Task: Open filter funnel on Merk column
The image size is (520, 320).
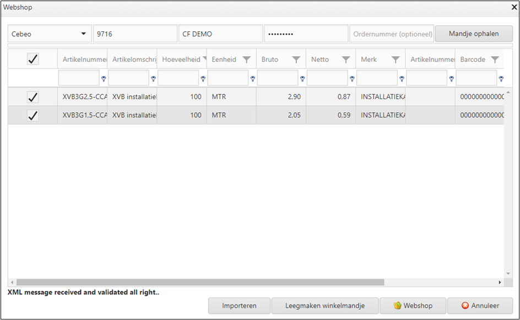Action: point(396,59)
